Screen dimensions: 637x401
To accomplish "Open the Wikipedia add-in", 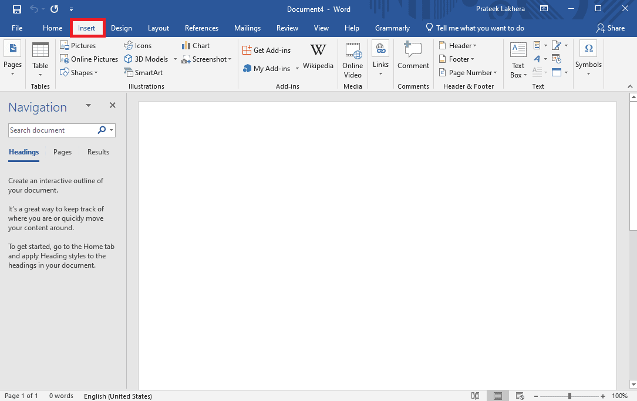I will [x=318, y=57].
